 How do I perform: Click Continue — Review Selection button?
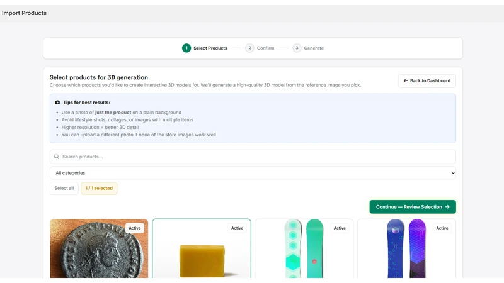tap(413, 207)
